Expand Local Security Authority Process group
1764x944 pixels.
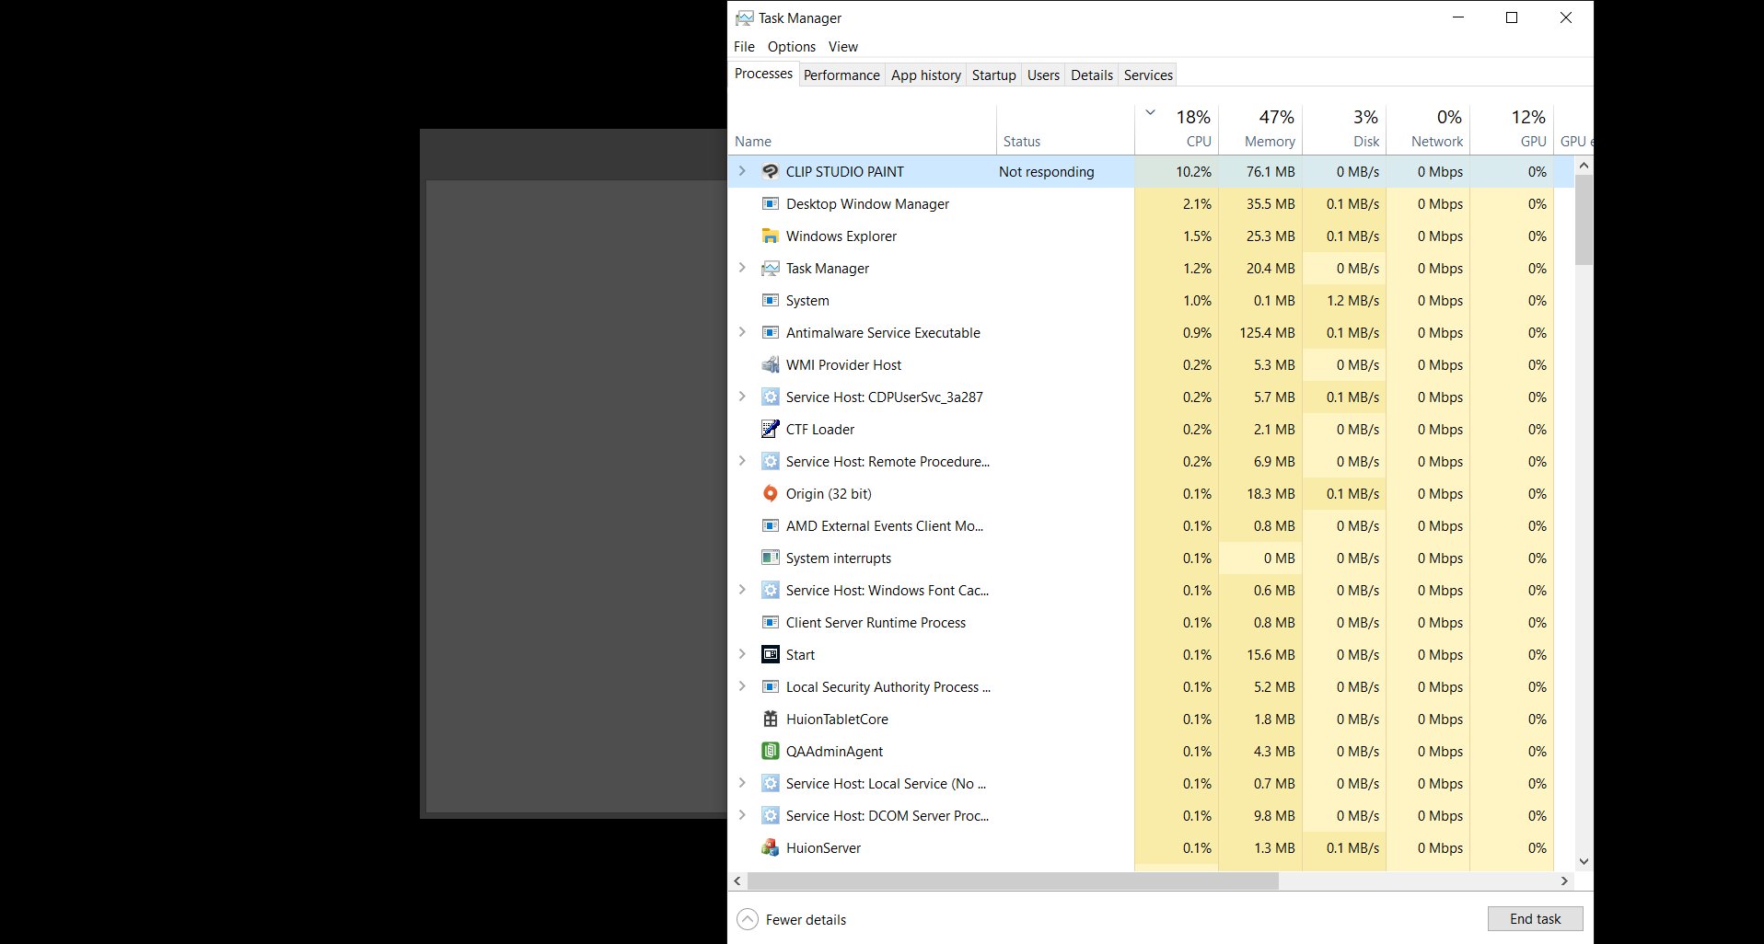click(x=742, y=686)
